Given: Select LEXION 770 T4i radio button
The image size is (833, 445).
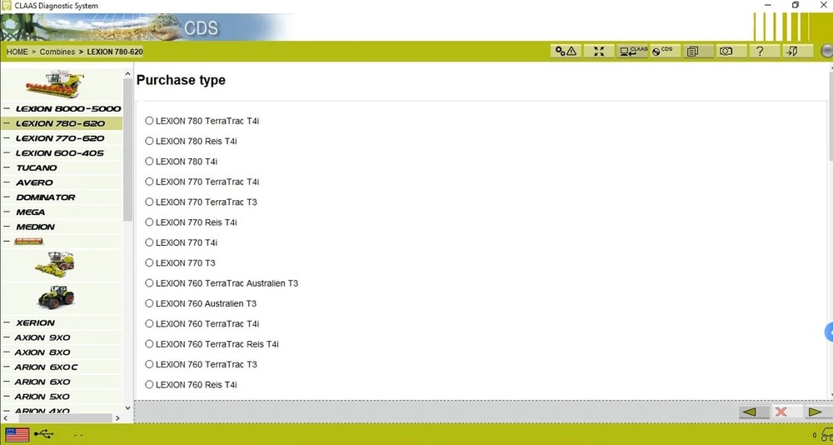Looking at the screenshot, I should click(149, 242).
